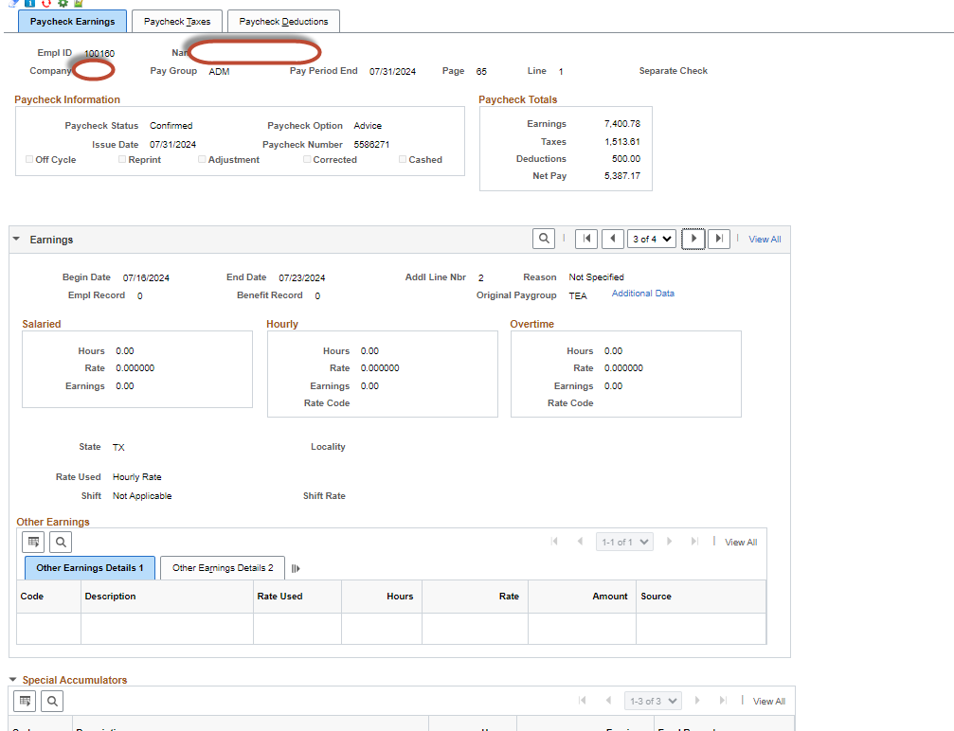The image size is (954, 731).
Task: Click next-row arrow in Other Earnings grid
Action: (669, 542)
